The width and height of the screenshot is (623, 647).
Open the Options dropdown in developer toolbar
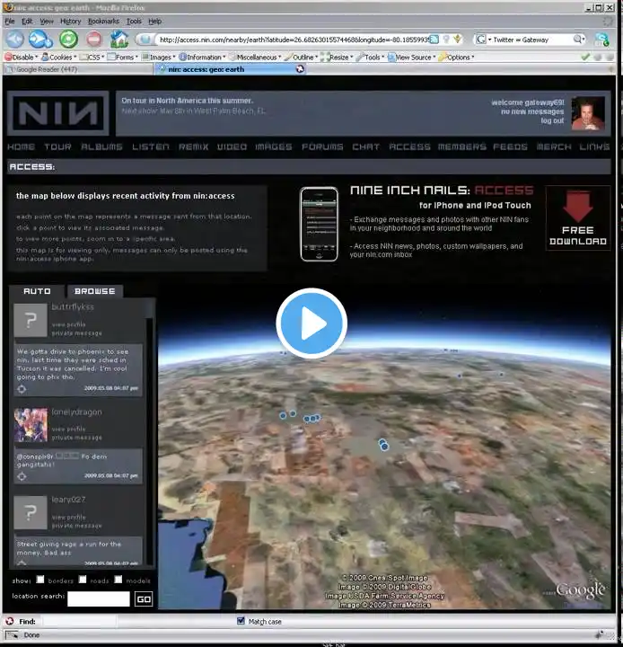pyautogui.click(x=456, y=57)
